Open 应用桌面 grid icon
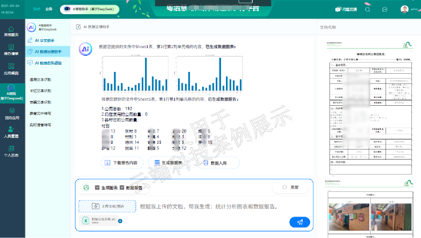The width and height of the screenshot is (421, 238). [x=11, y=69]
